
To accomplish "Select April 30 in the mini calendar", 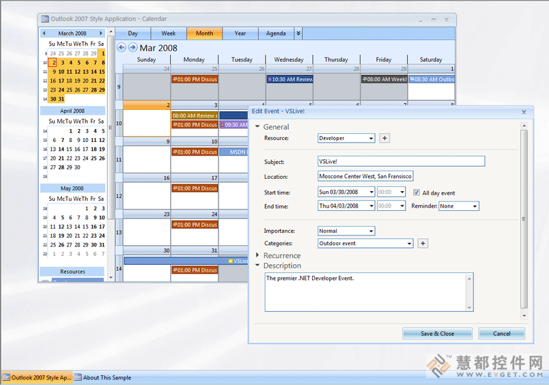I will 77,167.
